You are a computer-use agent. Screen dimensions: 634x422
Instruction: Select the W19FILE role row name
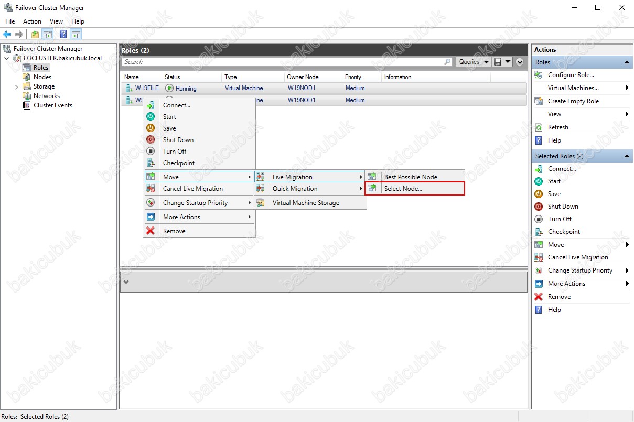tap(147, 88)
